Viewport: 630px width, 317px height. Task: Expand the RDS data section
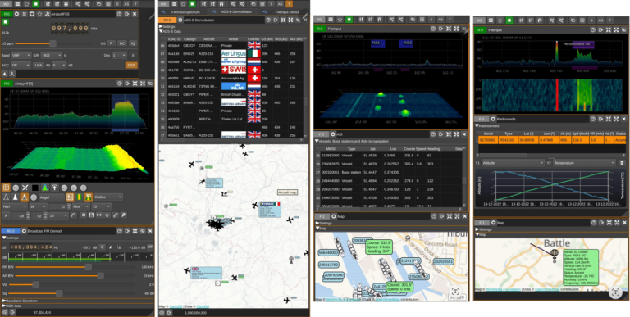point(12,306)
